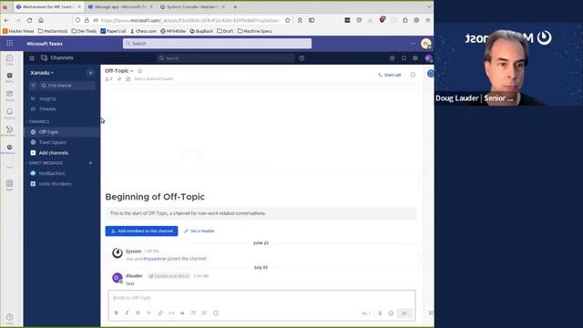Open the Mattermost product switcher grid icon
The height and width of the screenshot is (328, 583).
(32, 58)
